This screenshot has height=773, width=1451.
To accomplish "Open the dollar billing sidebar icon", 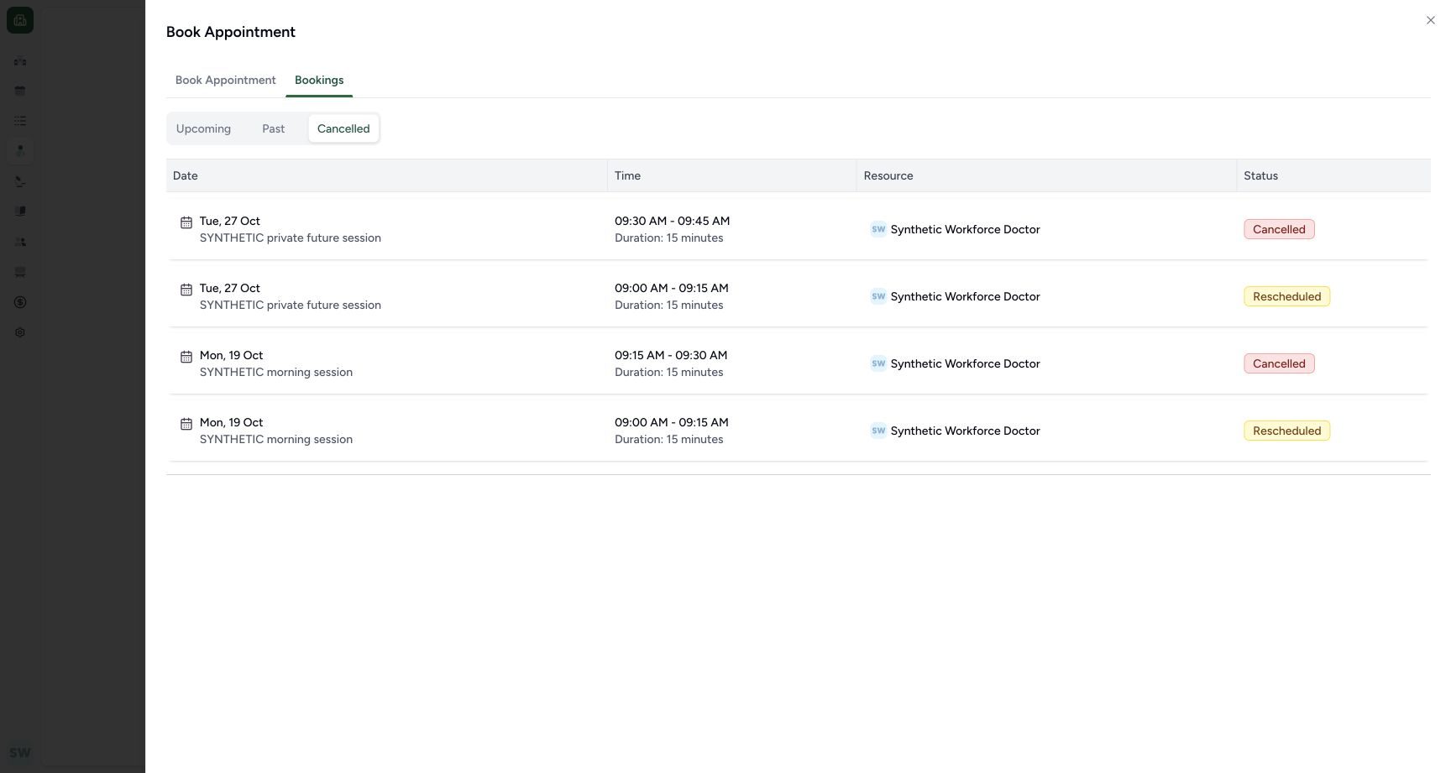I will coord(20,302).
